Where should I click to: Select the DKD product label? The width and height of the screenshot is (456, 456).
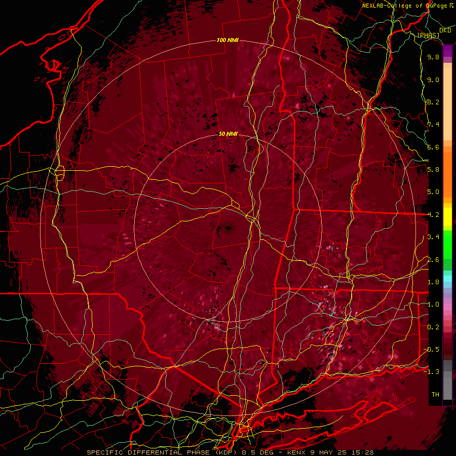pos(445,30)
